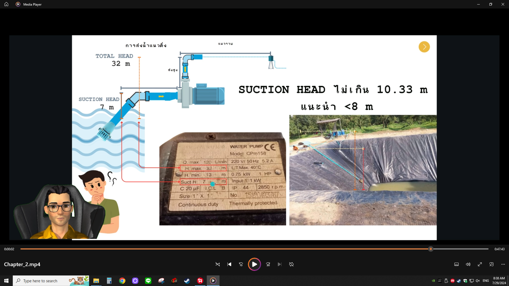Image resolution: width=509 pixels, height=286 pixels.
Task: Skip forward 30 seconds
Action: click(268, 264)
